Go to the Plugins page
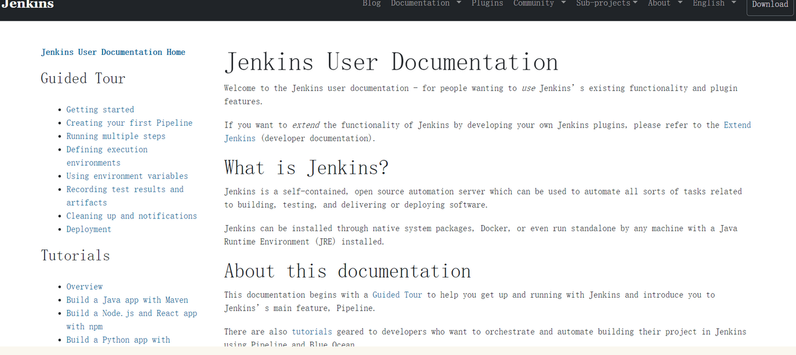This screenshot has width=796, height=355. click(x=487, y=4)
